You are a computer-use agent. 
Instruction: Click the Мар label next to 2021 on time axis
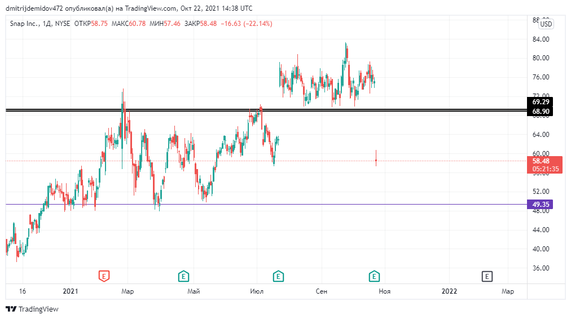pos(128,291)
